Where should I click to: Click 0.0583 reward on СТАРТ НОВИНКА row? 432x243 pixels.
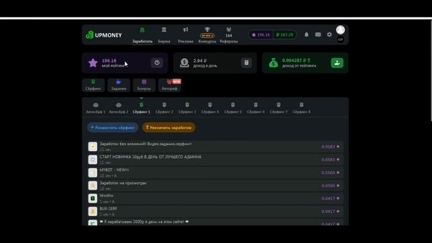[330, 159]
